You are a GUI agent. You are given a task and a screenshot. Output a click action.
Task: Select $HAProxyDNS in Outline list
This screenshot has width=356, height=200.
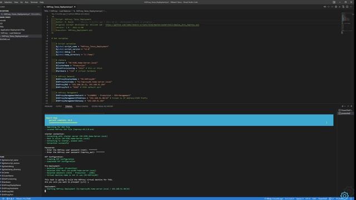(7, 192)
